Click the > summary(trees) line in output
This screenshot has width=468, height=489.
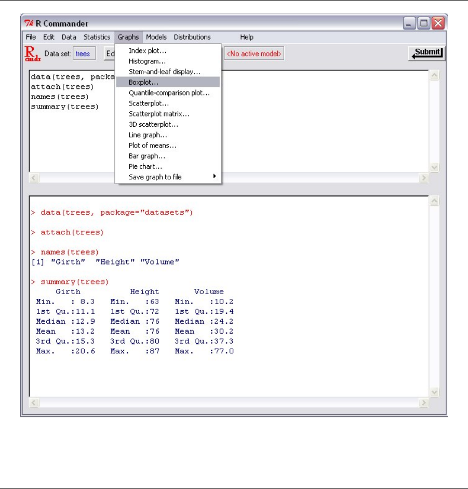click(x=70, y=282)
